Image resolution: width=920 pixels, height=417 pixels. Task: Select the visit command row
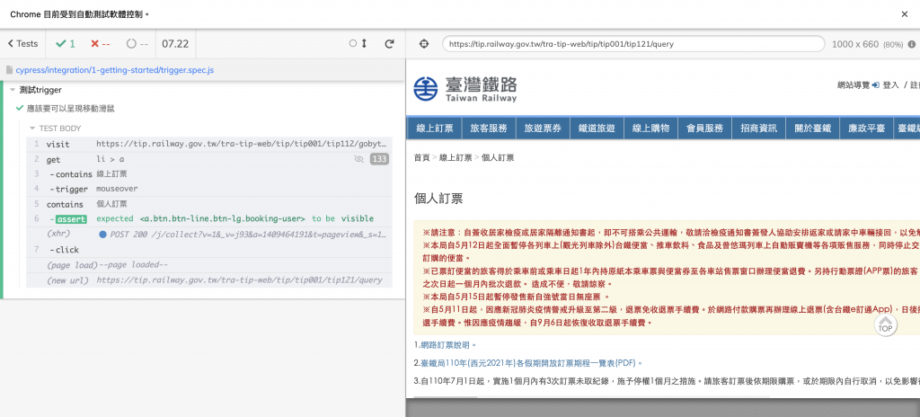208,144
